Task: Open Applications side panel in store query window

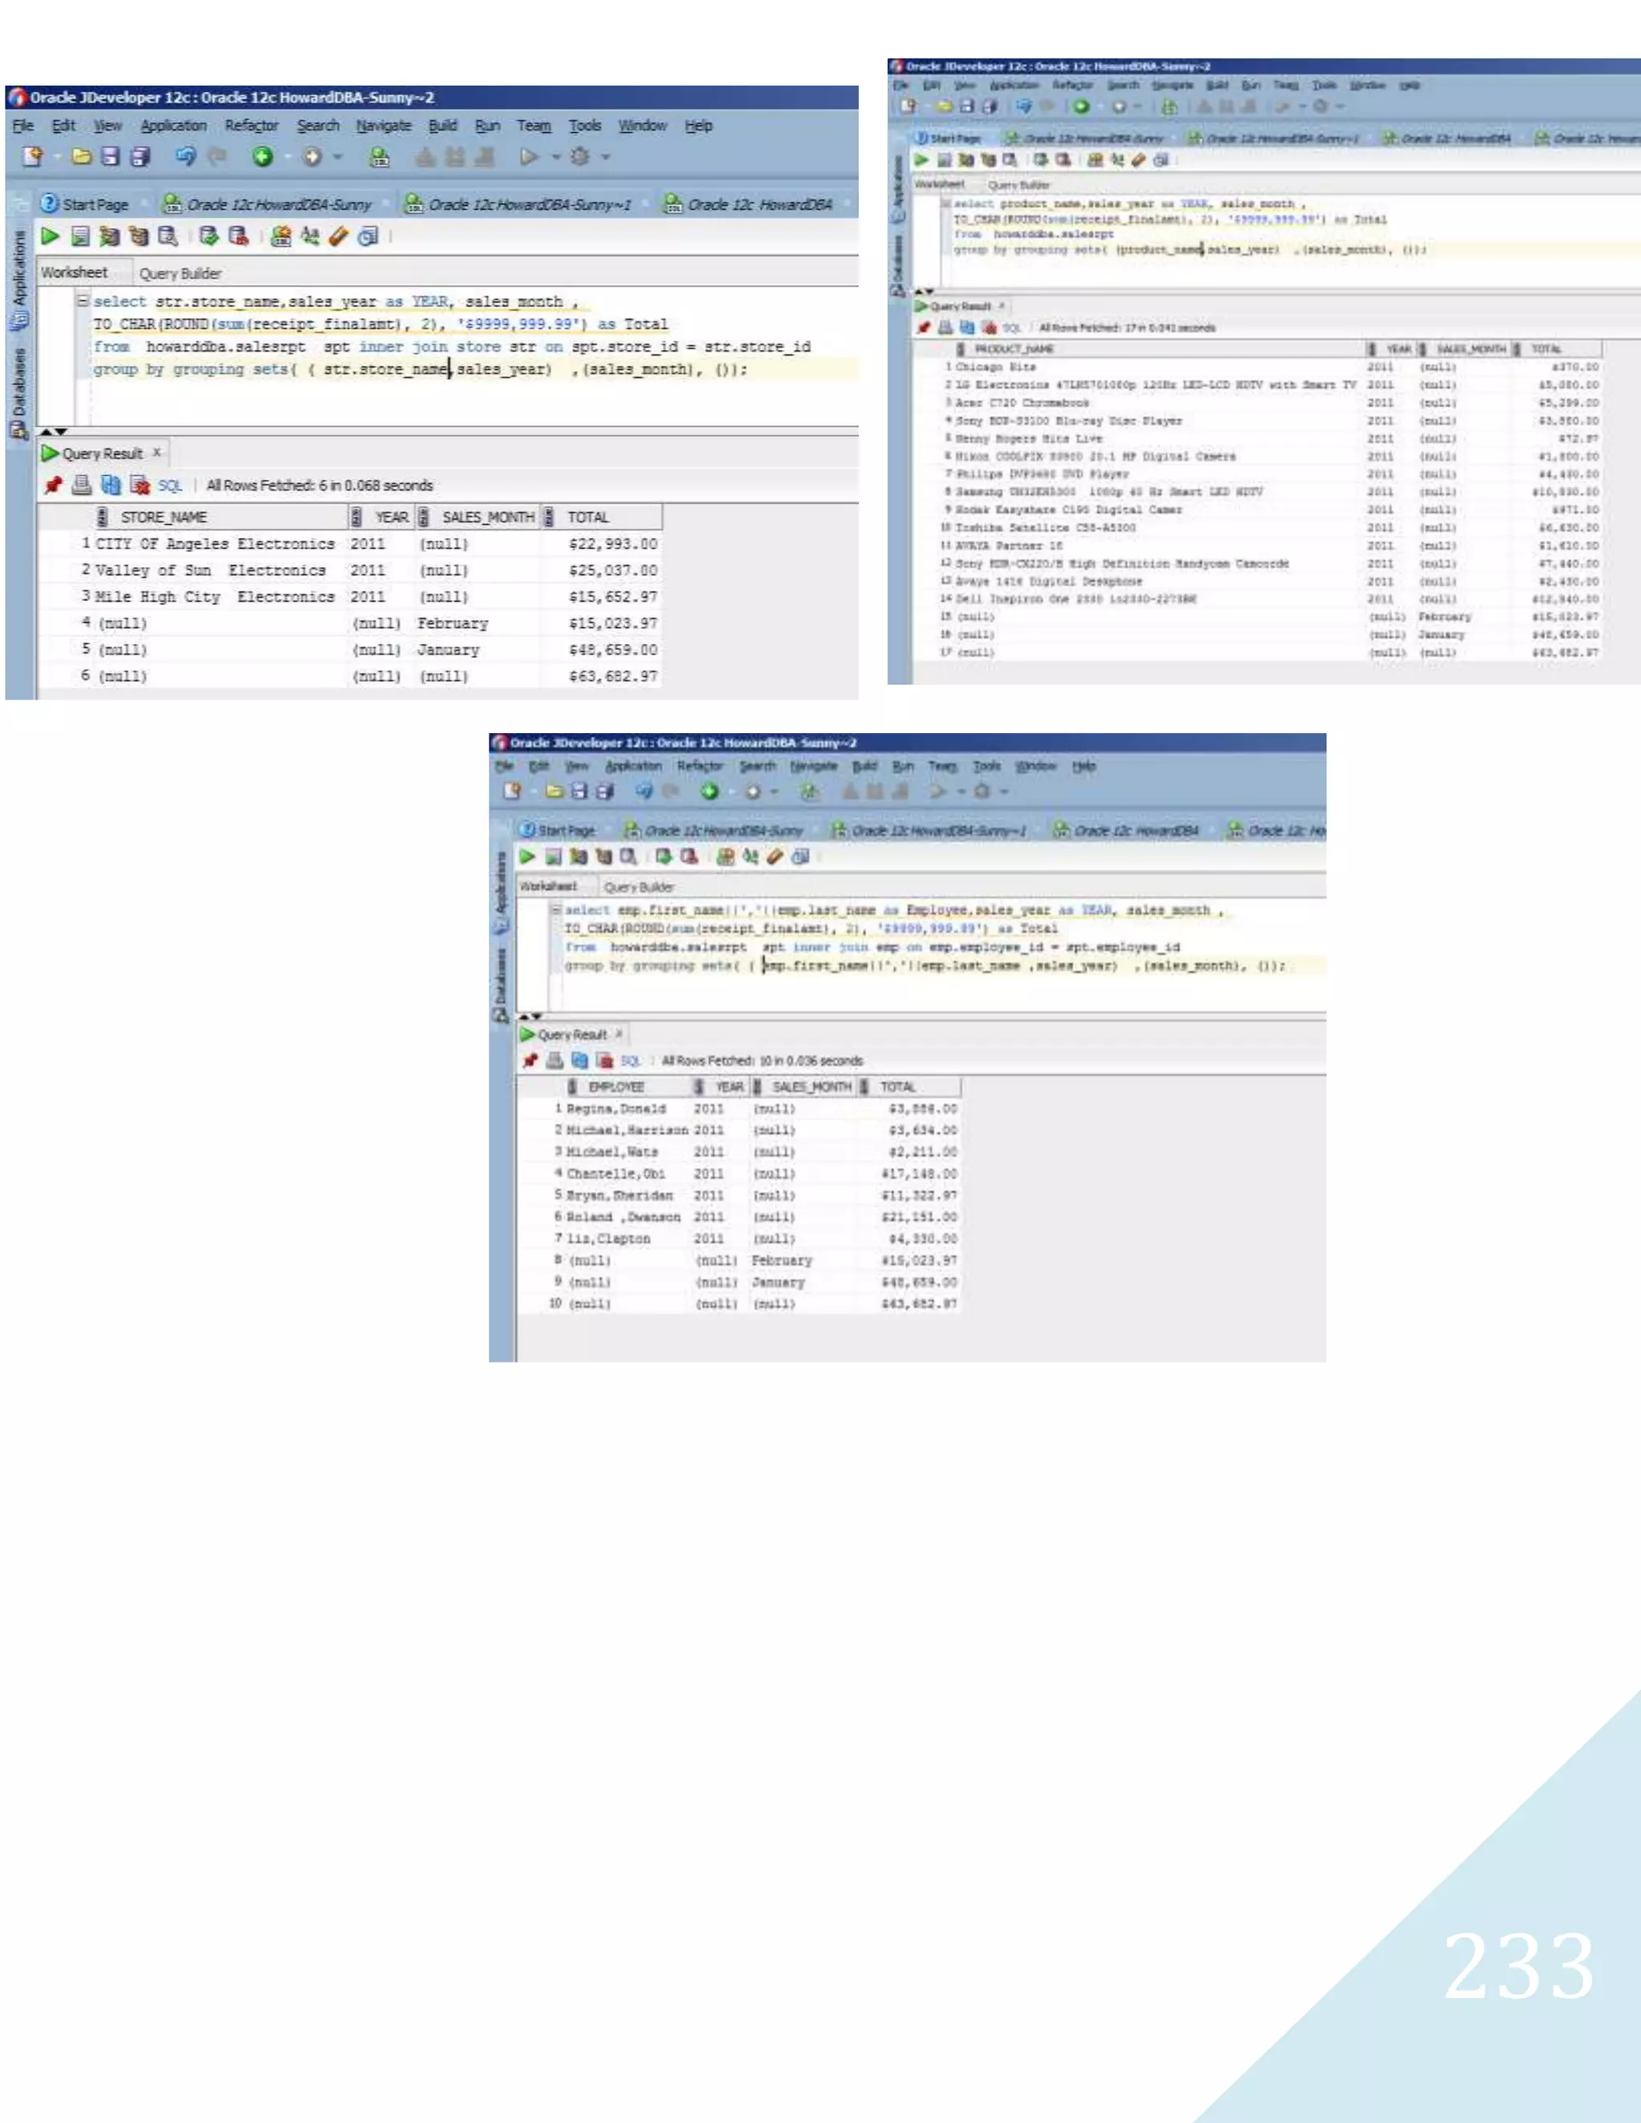Action: point(19,280)
